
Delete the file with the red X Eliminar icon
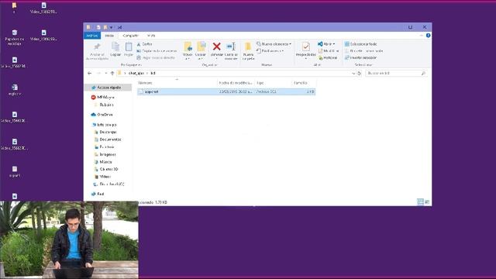[217, 50]
